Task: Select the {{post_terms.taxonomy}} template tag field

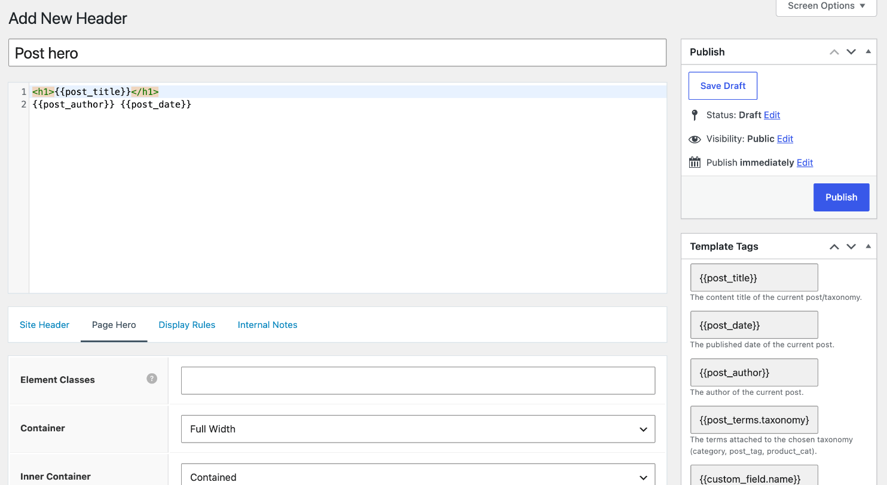Action: pyautogui.click(x=754, y=420)
